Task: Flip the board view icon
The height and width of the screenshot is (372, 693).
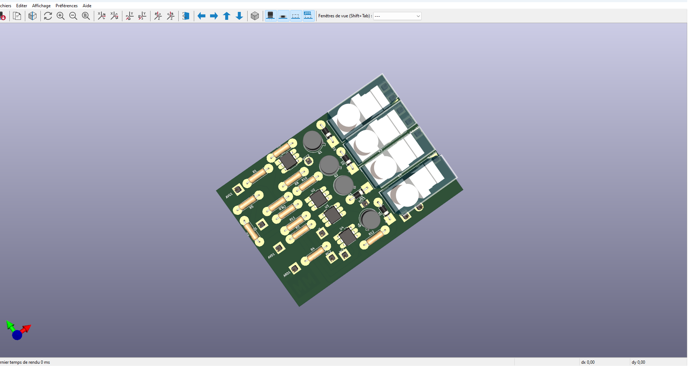Action: [x=186, y=16]
